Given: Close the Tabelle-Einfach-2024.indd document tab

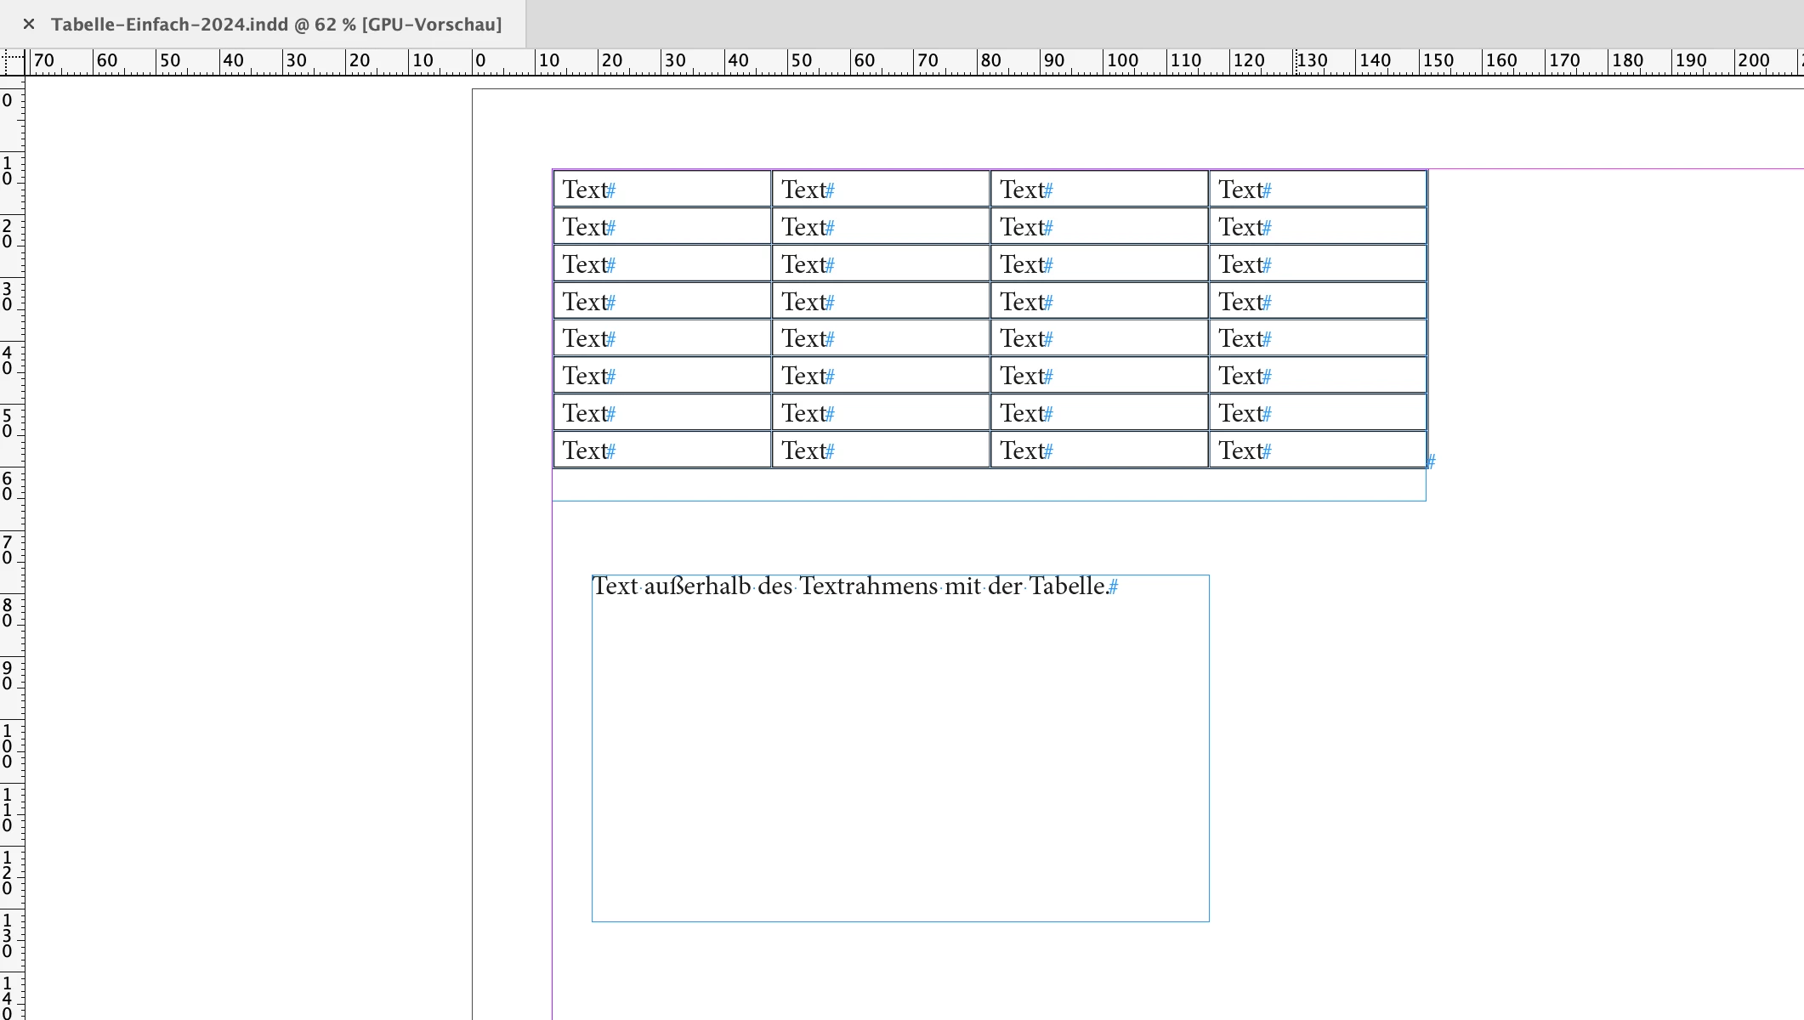Looking at the screenshot, I should click(29, 24).
